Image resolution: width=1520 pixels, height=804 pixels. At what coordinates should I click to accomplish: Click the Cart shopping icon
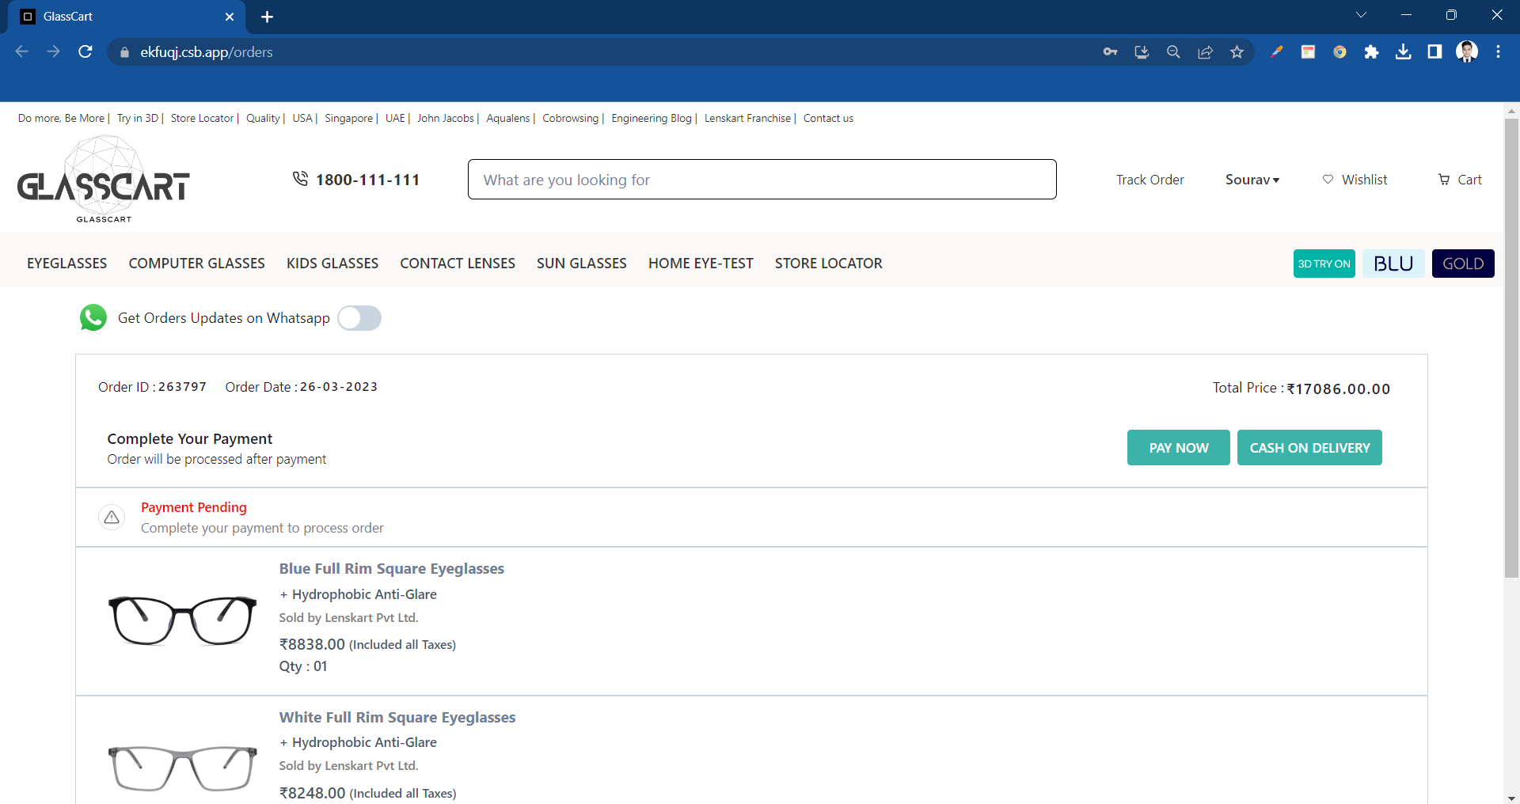1444,180
